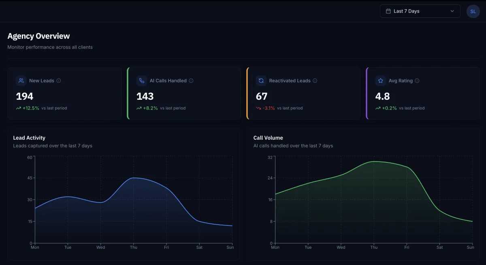Viewport: 486px width, 265px height.
Task: Click 'AI calls handled over the last 7 days' text
Action: pos(293,146)
